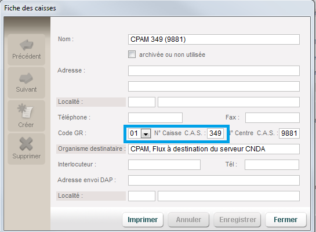Select the first Adresse input line
Screen dimensions: 316x232
pos(214,71)
